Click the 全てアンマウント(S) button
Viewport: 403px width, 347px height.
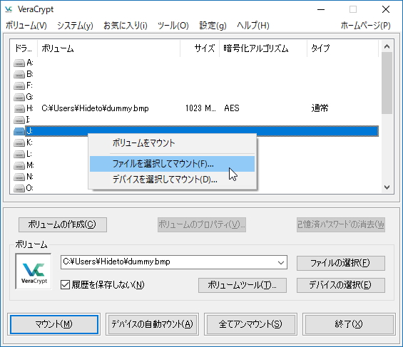tap(250, 325)
